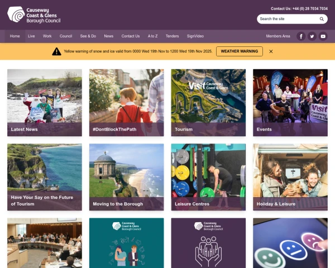
Task: Read the yellow snow and ice warning text
Action: point(138,51)
